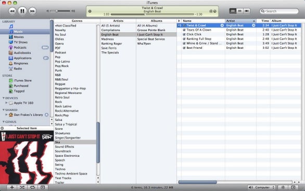This screenshot has height=191, width=305.
Task: Seek within the playback progress bar
Action: point(152,15)
